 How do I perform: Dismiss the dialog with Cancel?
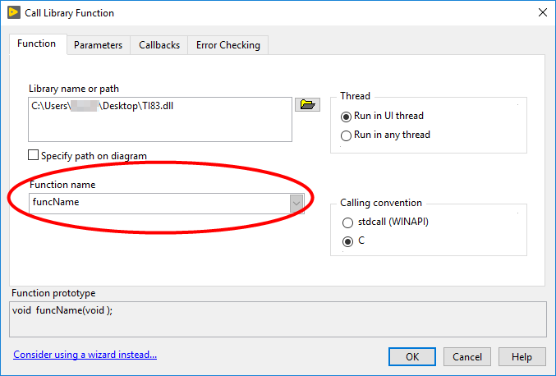[467, 356]
